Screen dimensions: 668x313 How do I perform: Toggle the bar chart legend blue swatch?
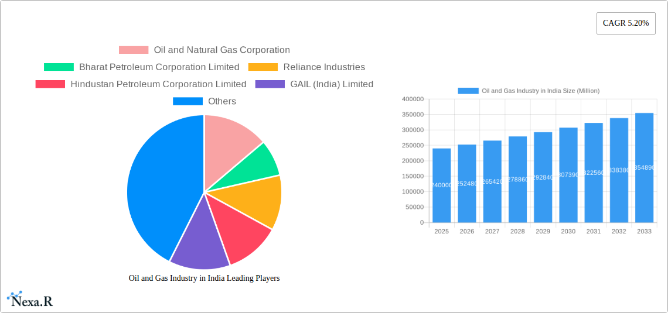pyautogui.click(x=468, y=91)
